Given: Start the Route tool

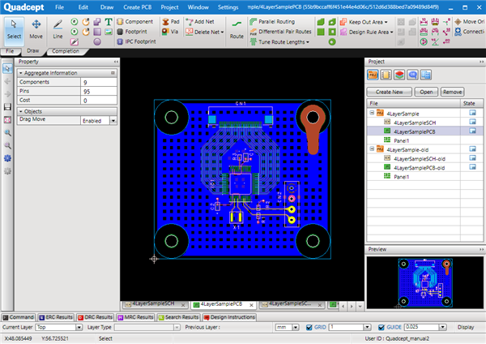Looking at the screenshot, I should pos(237,30).
